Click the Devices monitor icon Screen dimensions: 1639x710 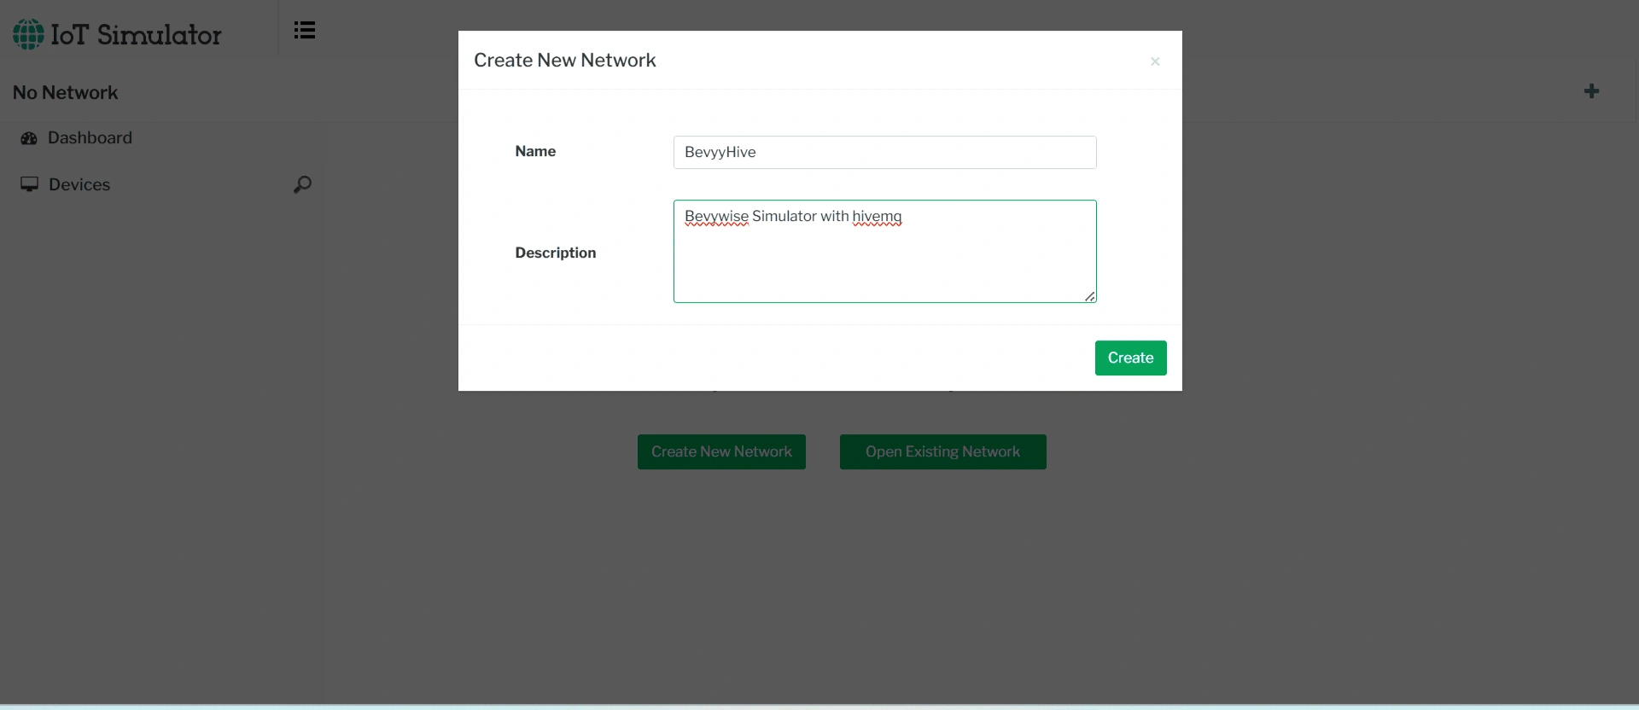[30, 184]
